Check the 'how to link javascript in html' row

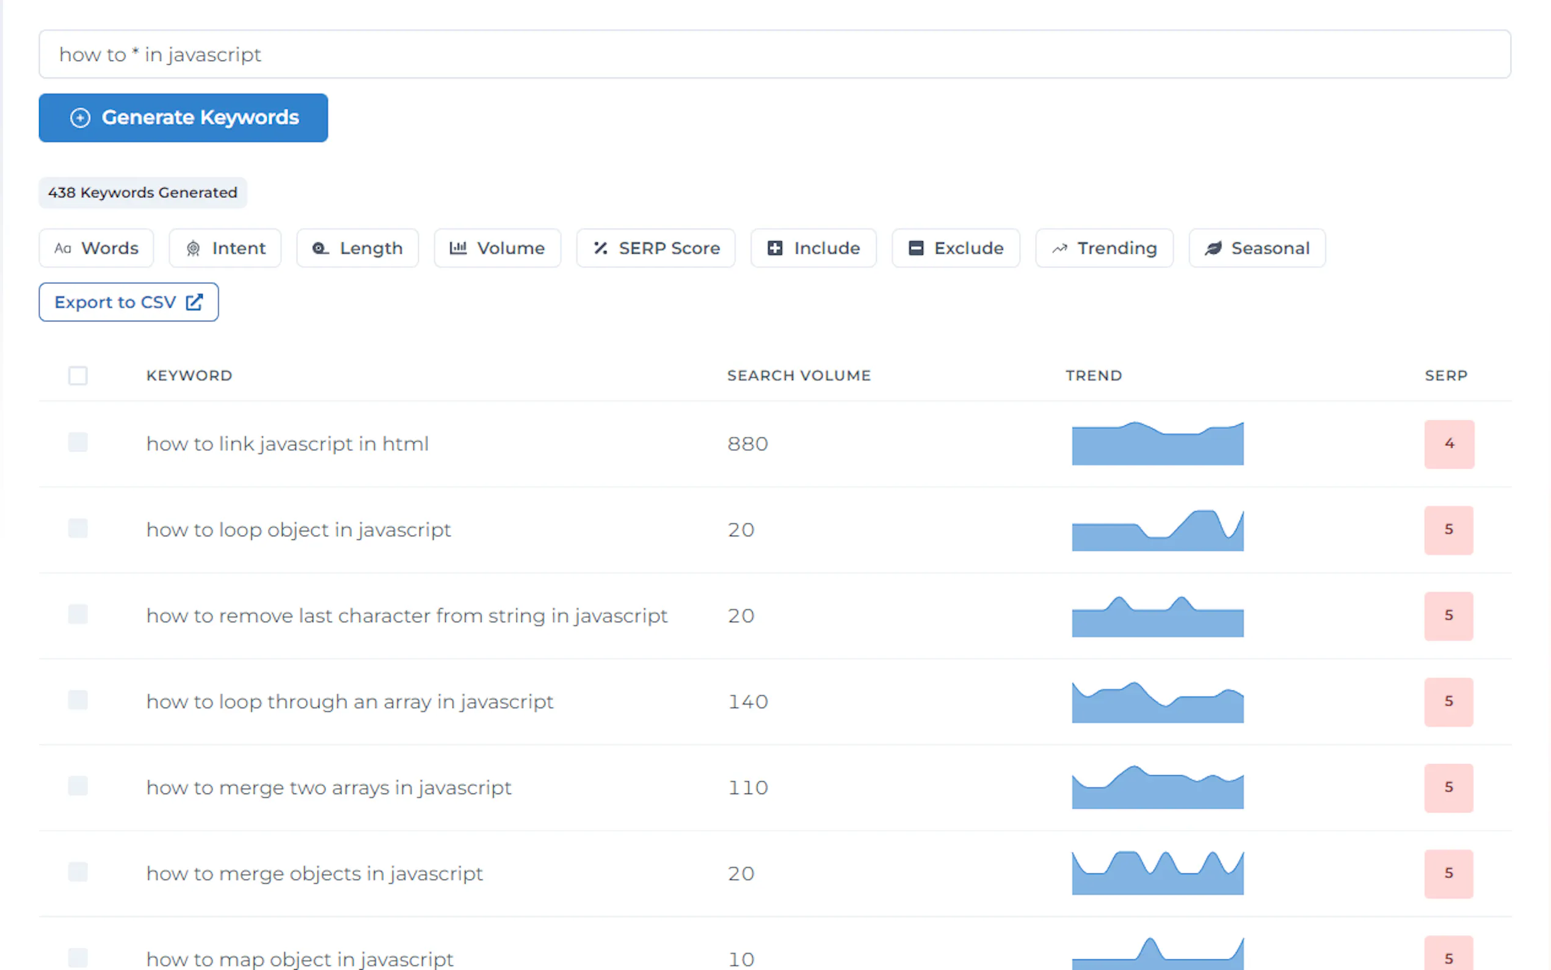(x=78, y=442)
